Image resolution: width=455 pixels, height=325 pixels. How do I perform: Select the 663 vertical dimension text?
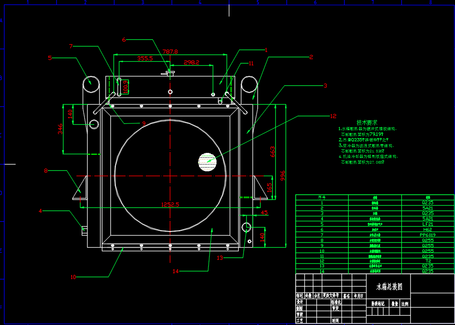272,151
